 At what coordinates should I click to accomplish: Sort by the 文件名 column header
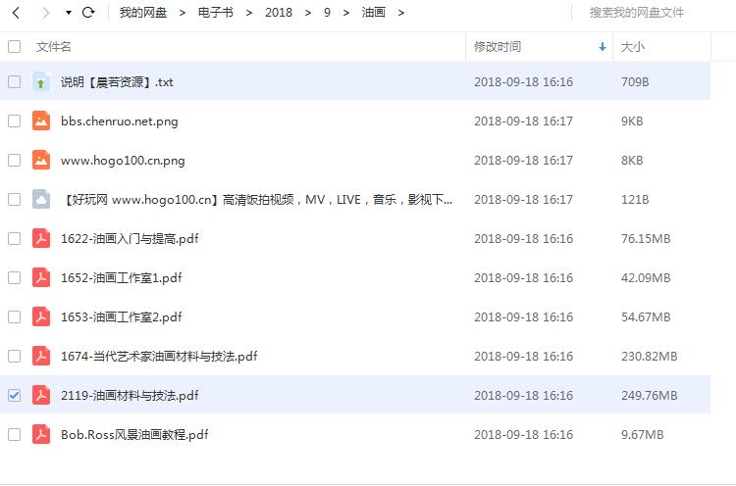pos(54,47)
